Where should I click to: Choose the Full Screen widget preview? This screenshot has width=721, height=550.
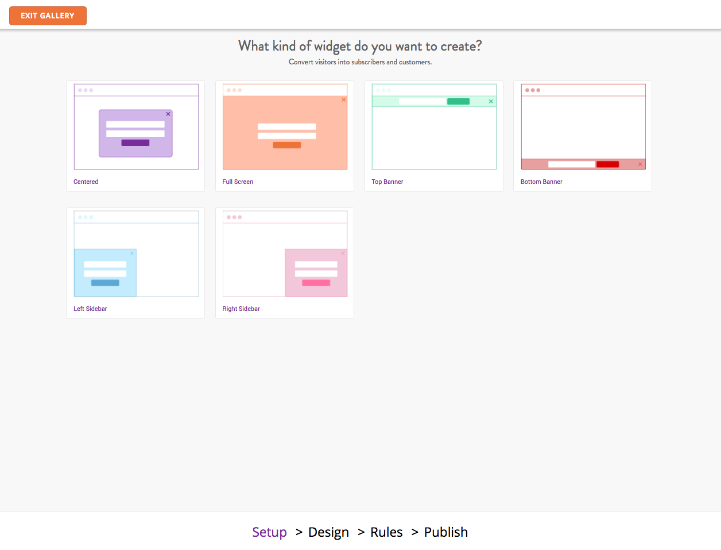285,126
